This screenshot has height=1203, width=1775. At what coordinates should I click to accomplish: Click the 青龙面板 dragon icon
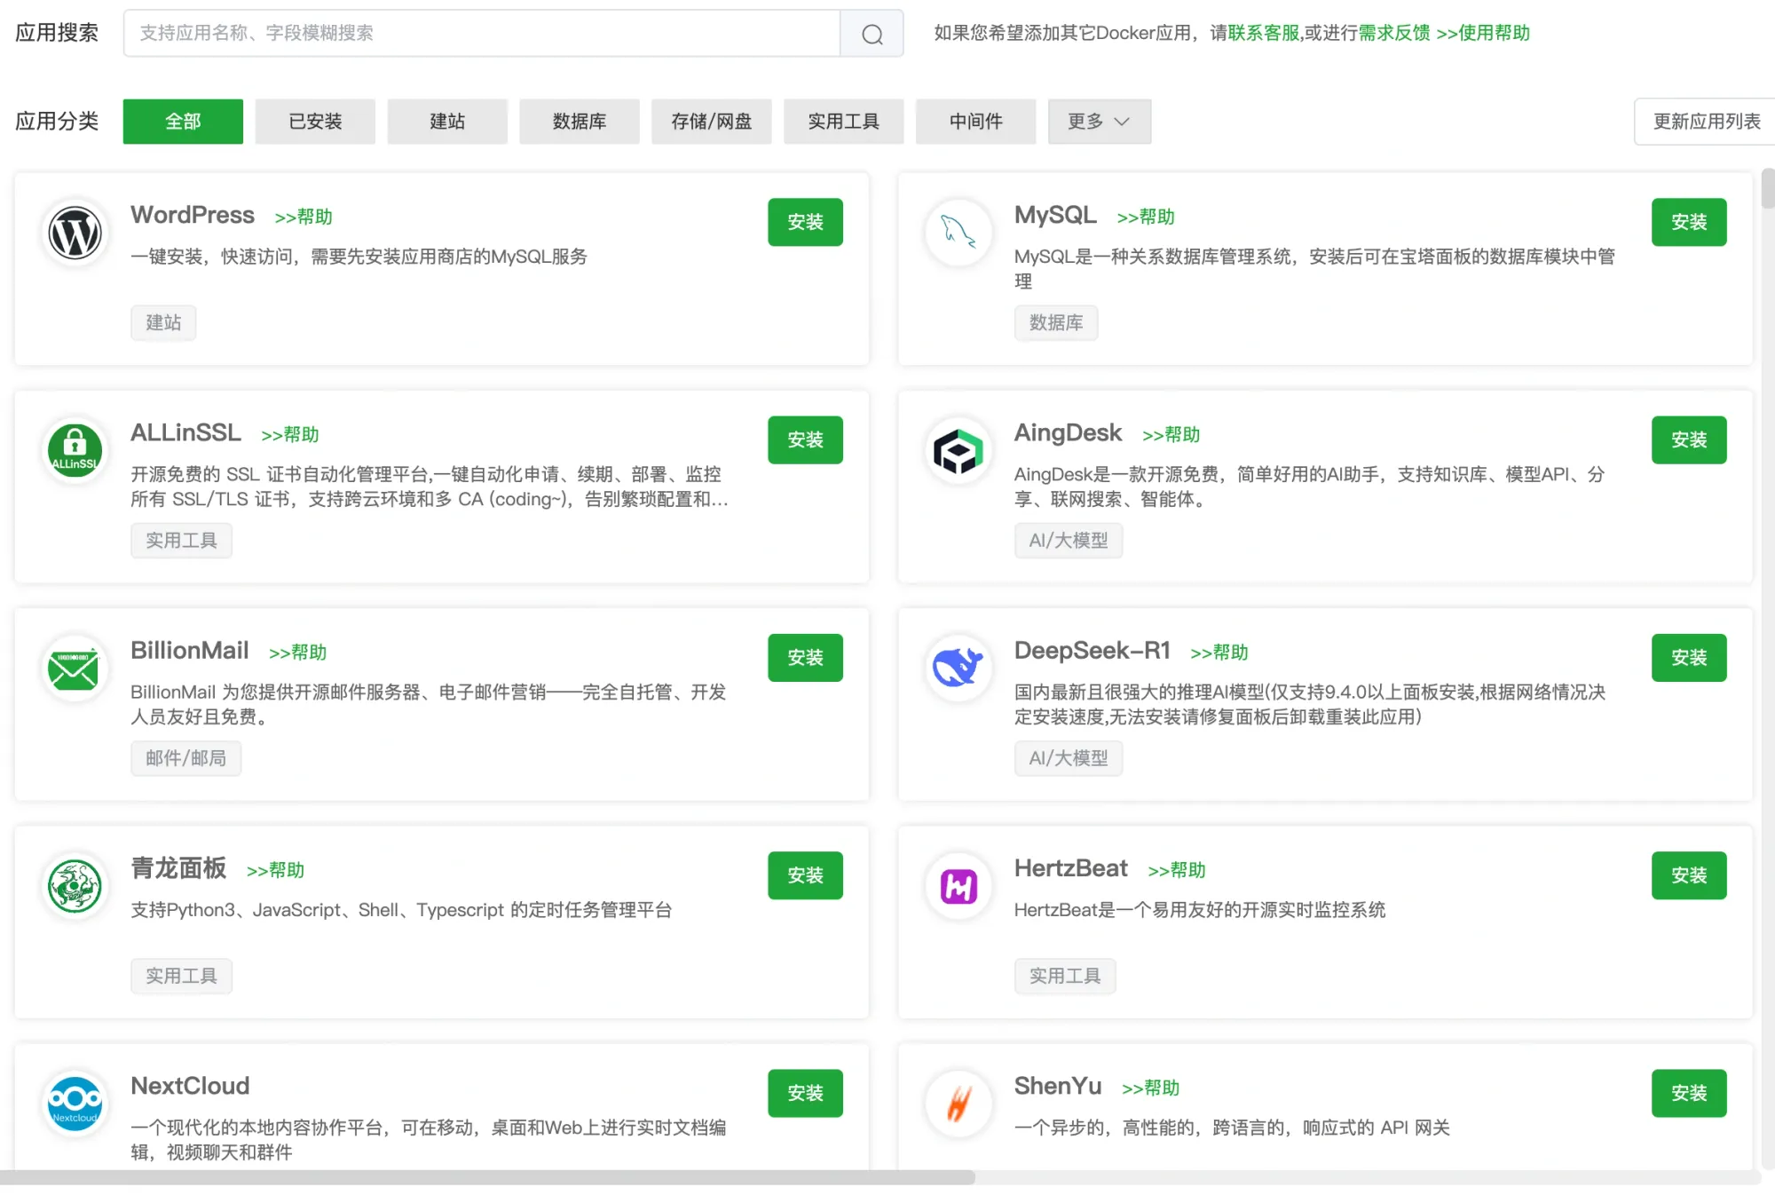click(x=75, y=886)
